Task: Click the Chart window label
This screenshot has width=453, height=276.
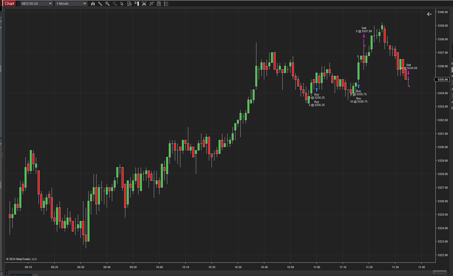Action: 9,3
